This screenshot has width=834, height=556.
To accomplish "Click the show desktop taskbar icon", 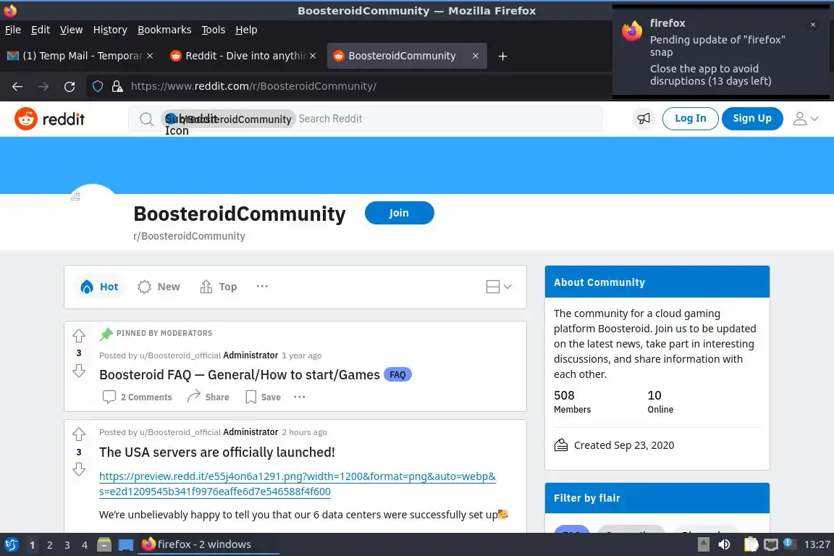I will tap(126, 544).
